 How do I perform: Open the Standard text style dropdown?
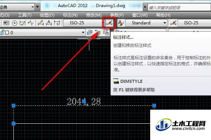coord(146,23)
